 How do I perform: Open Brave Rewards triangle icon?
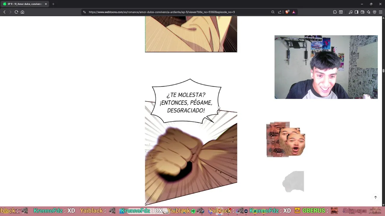294,12
